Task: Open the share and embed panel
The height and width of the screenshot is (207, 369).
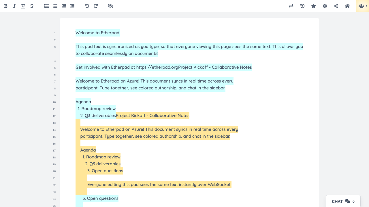Action: [336, 6]
